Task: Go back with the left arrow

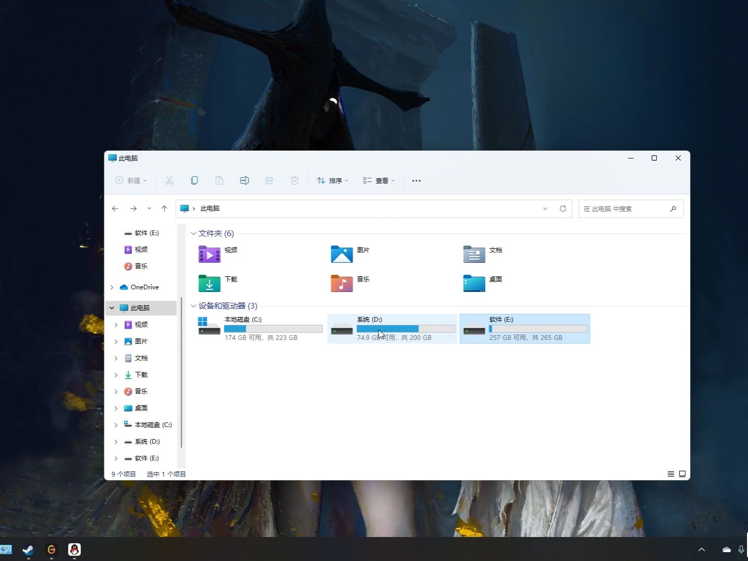Action: [x=115, y=209]
